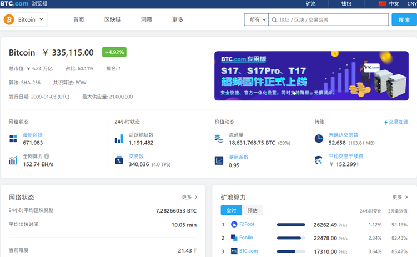417x257 pixels.
Task: Open the 矿池 link in top bar
Action: pyautogui.click(x=310, y=4)
